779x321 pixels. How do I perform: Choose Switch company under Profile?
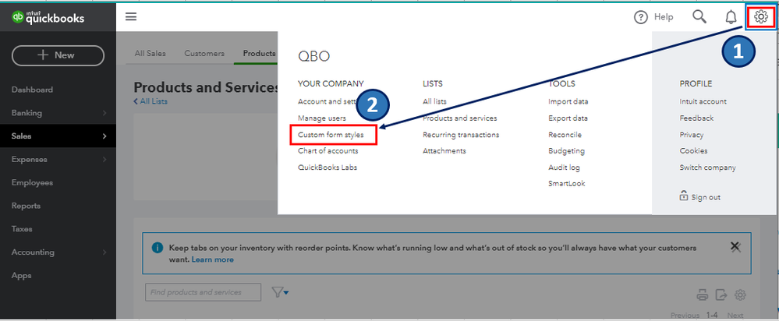707,168
